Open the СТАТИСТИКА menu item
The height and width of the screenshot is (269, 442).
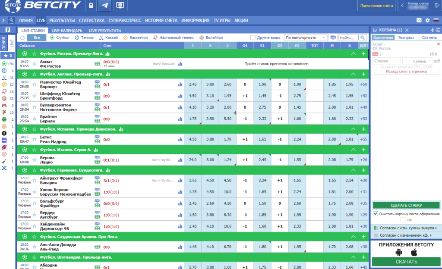tap(92, 20)
